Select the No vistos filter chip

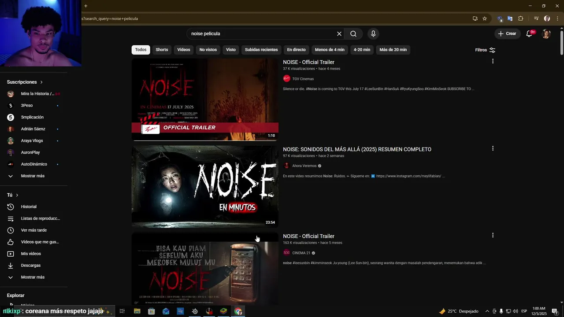(208, 50)
